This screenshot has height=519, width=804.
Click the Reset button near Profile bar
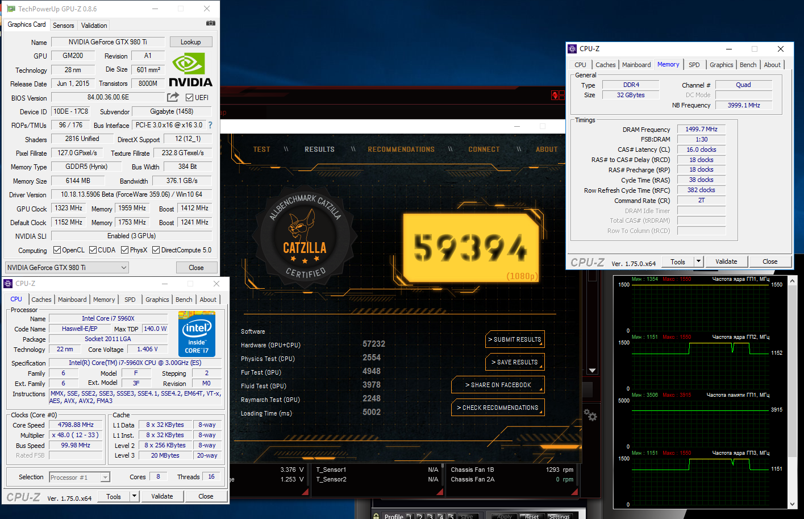pos(532,516)
